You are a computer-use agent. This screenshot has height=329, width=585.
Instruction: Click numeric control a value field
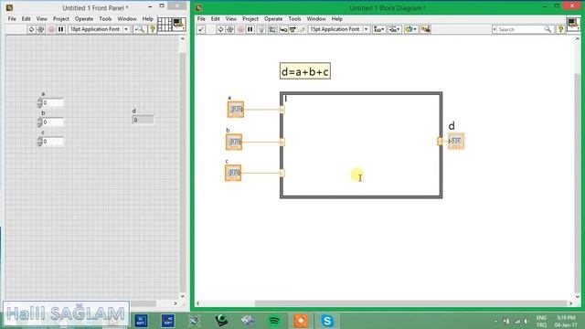point(53,102)
